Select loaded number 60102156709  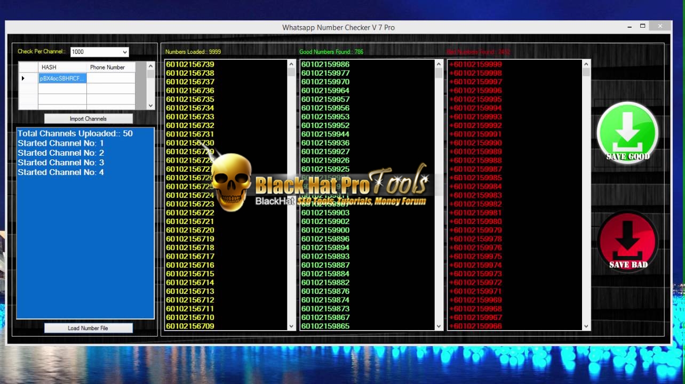[190, 326]
